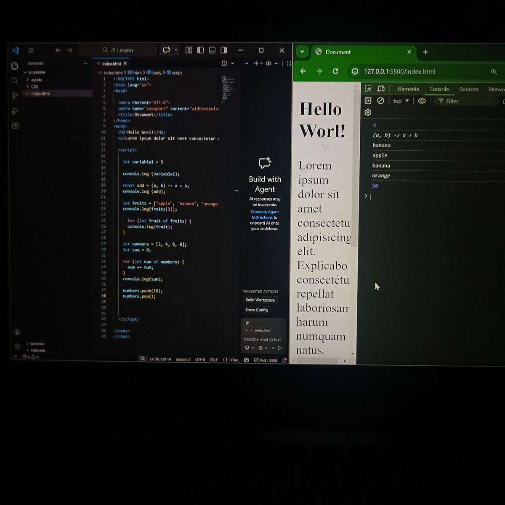The height and width of the screenshot is (505, 505).
Task: Send the chat message in agent panel
Action: point(280,348)
